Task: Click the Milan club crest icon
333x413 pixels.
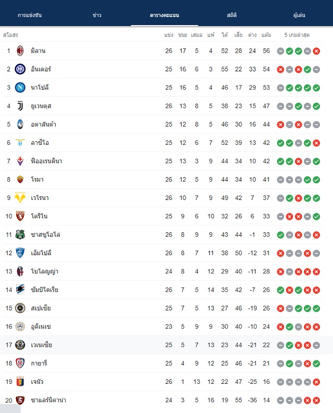Action: click(x=20, y=51)
